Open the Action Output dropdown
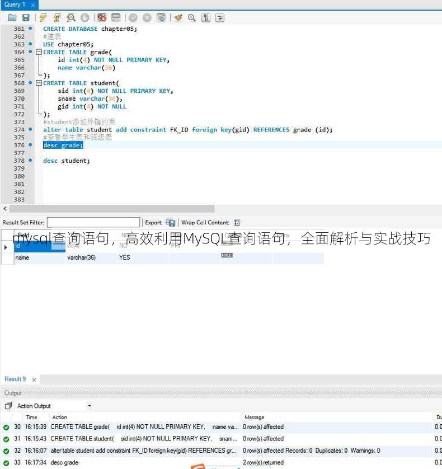Image resolution: width=442 pixels, height=469 pixels. [x=90, y=406]
